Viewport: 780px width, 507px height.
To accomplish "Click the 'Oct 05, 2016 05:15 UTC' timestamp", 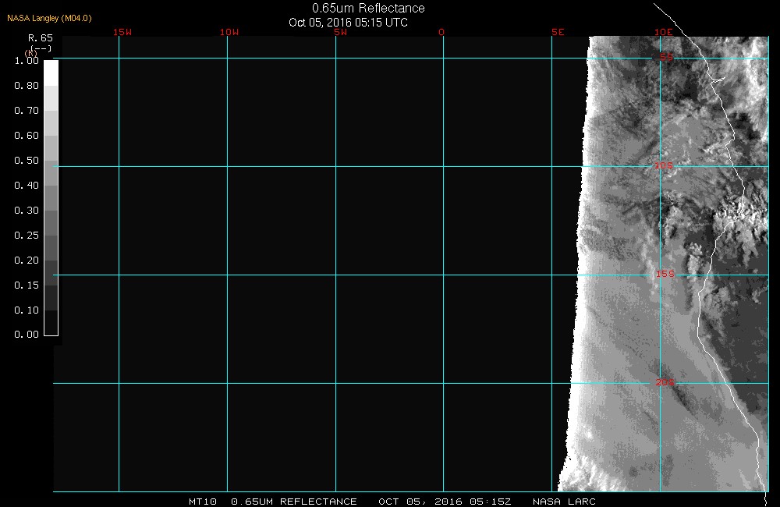I will pos(348,23).
